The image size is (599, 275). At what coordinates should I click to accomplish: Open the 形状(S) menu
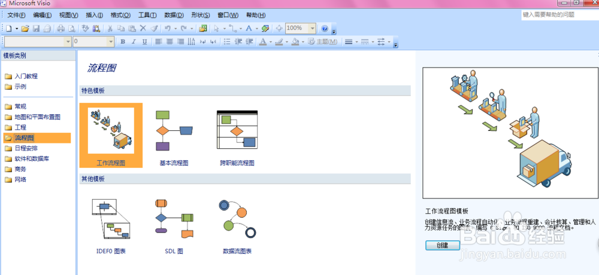point(201,16)
